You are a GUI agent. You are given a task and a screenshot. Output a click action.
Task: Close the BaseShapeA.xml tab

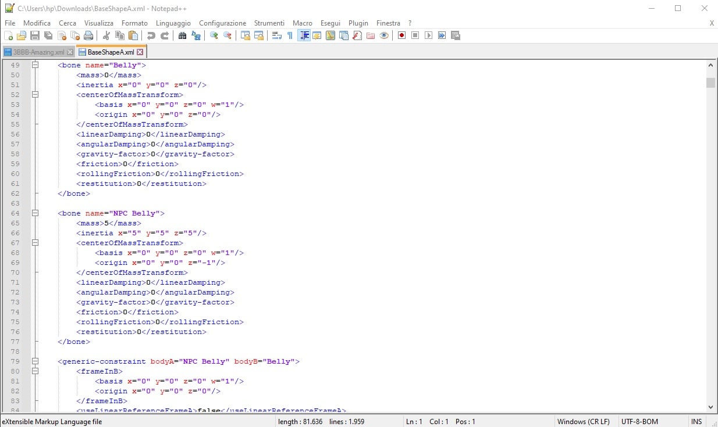point(140,52)
